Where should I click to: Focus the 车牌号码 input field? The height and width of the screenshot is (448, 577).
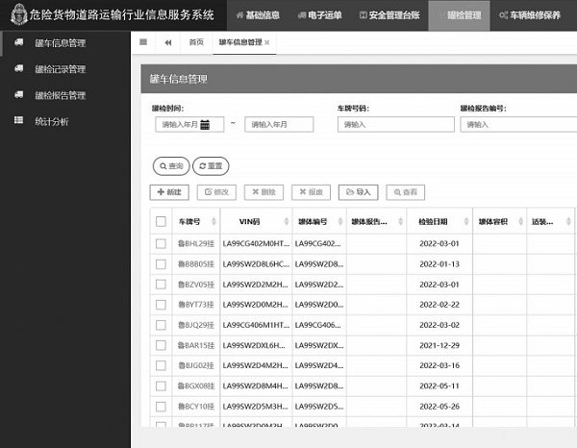[392, 124]
